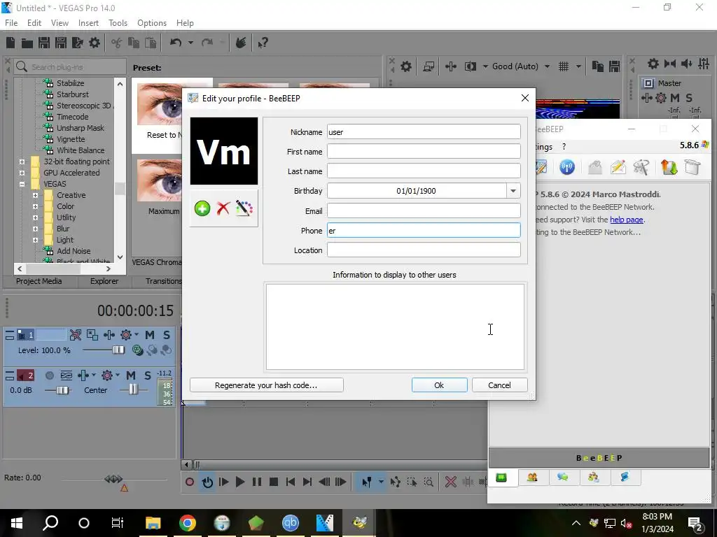
Task: Click the BeeBEEP file transfer arrows icon
Action: click(x=669, y=167)
